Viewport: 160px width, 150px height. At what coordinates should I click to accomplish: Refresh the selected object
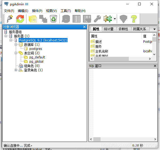point(20,19)
